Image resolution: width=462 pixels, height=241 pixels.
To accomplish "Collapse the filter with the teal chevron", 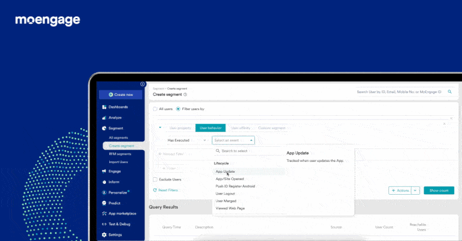I will pyautogui.click(x=160, y=128).
